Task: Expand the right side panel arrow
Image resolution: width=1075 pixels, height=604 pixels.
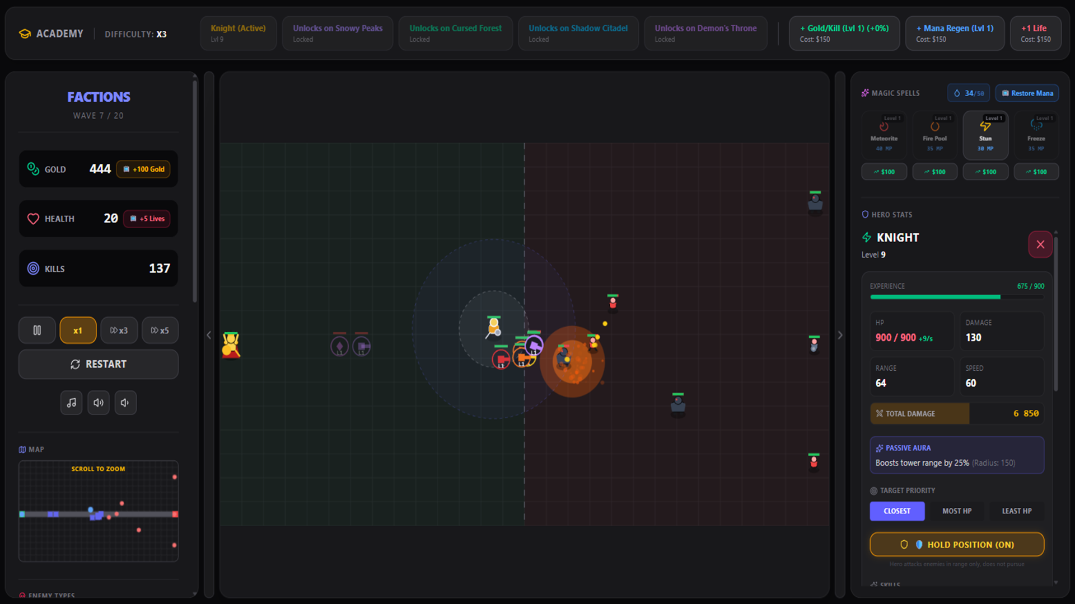Action: (840, 334)
